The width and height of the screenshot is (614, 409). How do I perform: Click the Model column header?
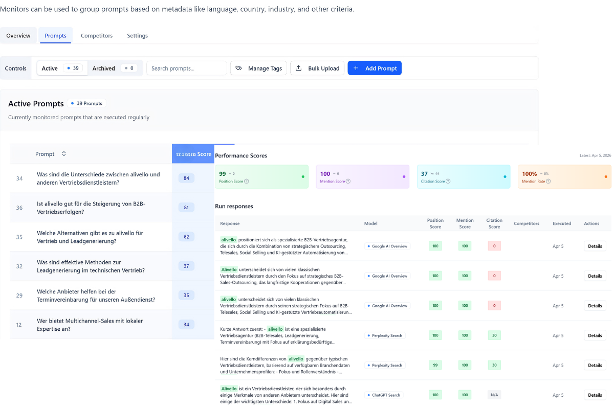(x=370, y=223)
